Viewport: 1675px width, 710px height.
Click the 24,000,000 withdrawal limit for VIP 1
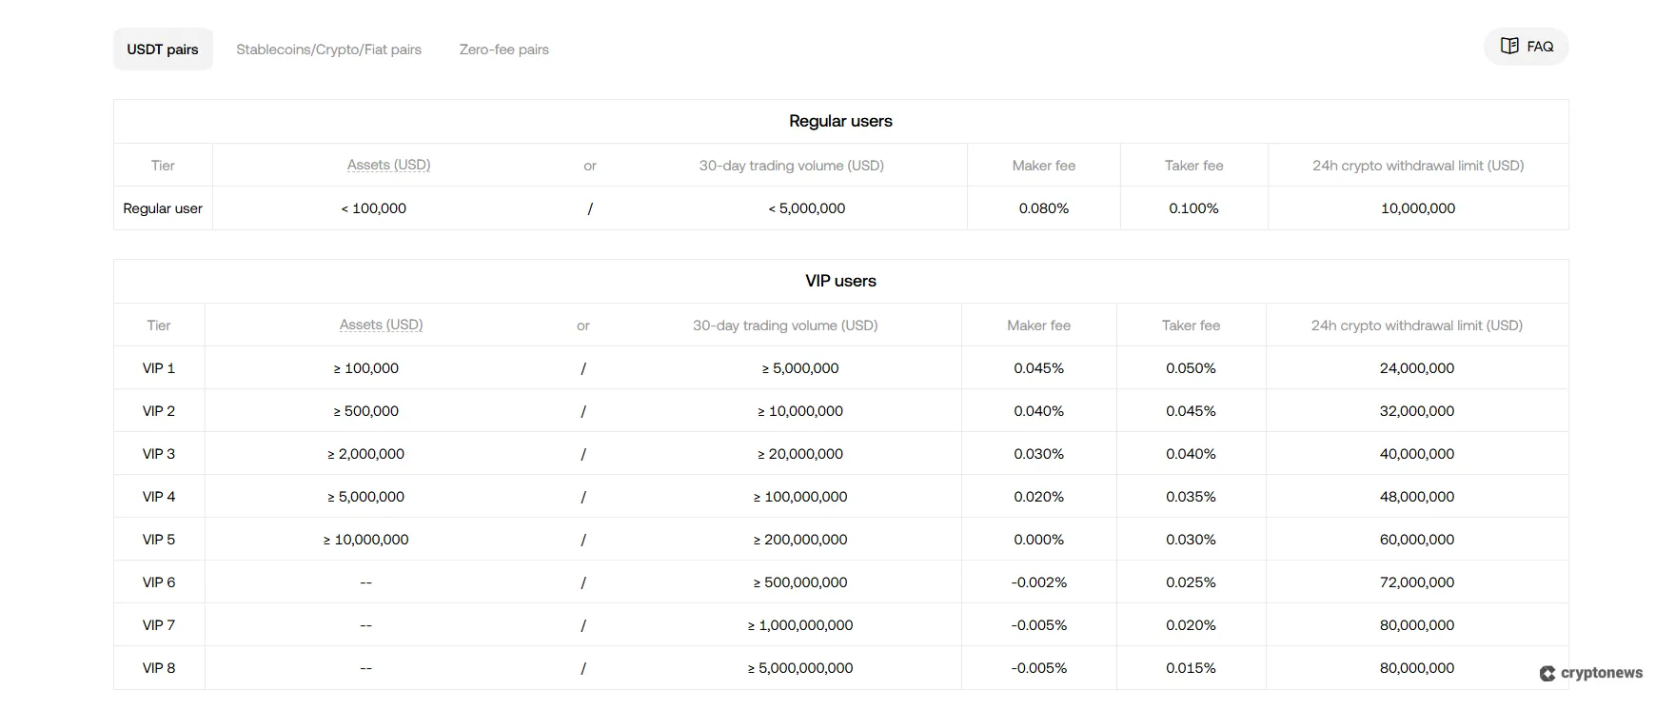[x=1417, y=368]
